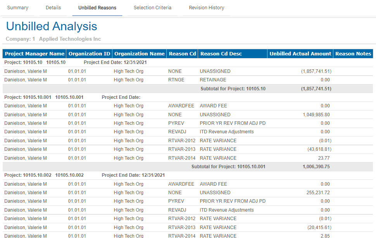Select the Unbilled Reasons tab
Screen dimensions: 376x238
point(97,8)
